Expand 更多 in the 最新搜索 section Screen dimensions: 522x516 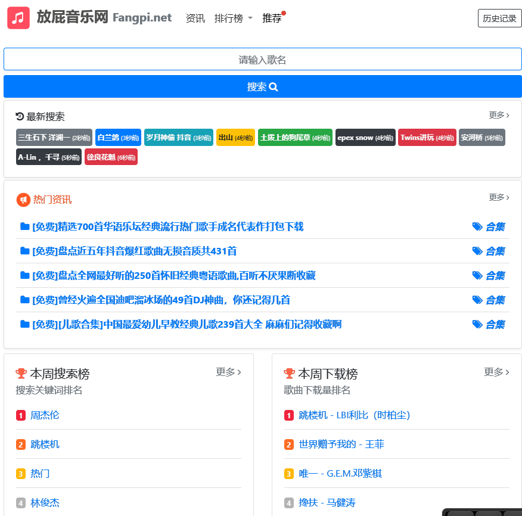(499, 115)
